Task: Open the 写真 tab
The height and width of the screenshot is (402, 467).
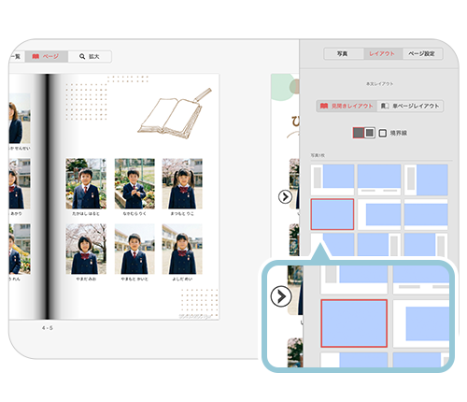Action: click(343, 53)
